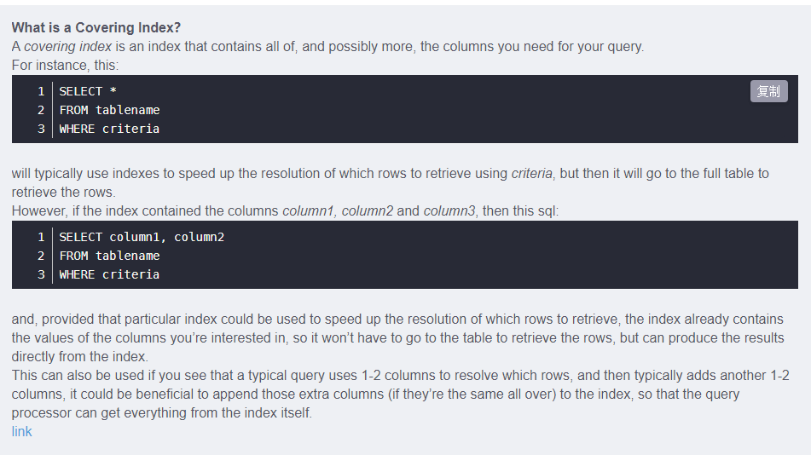Viewport: 811px width, 455px height.
Task: Click the italic "column1" in the paragraph text
Action: [308, 211]
